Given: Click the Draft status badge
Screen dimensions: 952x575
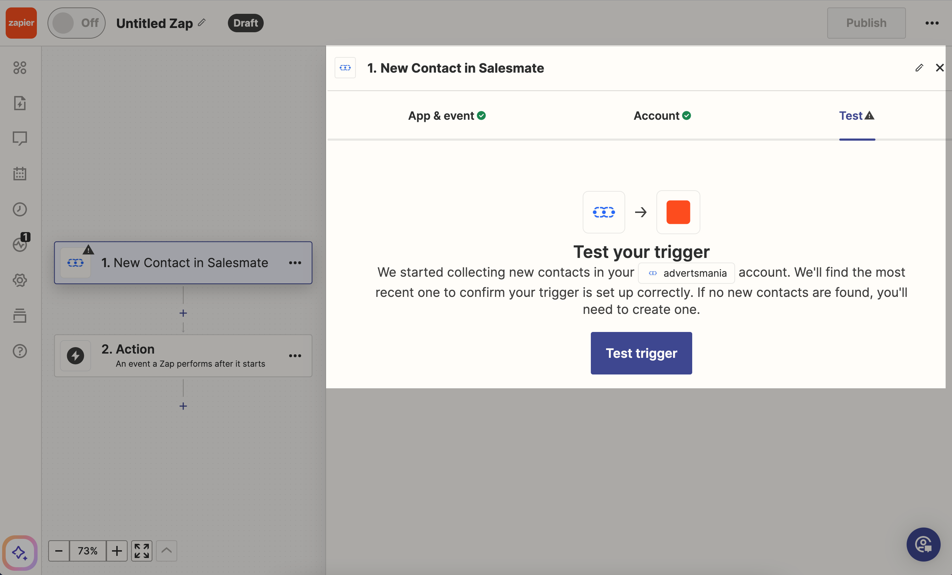Looking at the screenshot, I should pos(246,23).
